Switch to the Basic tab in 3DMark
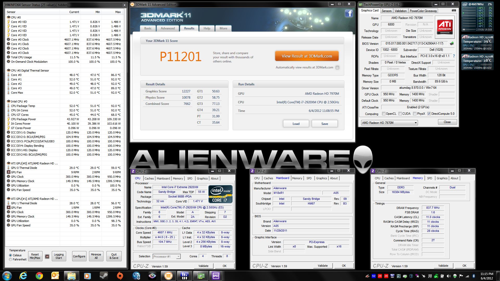 click(x=148, y=28)
